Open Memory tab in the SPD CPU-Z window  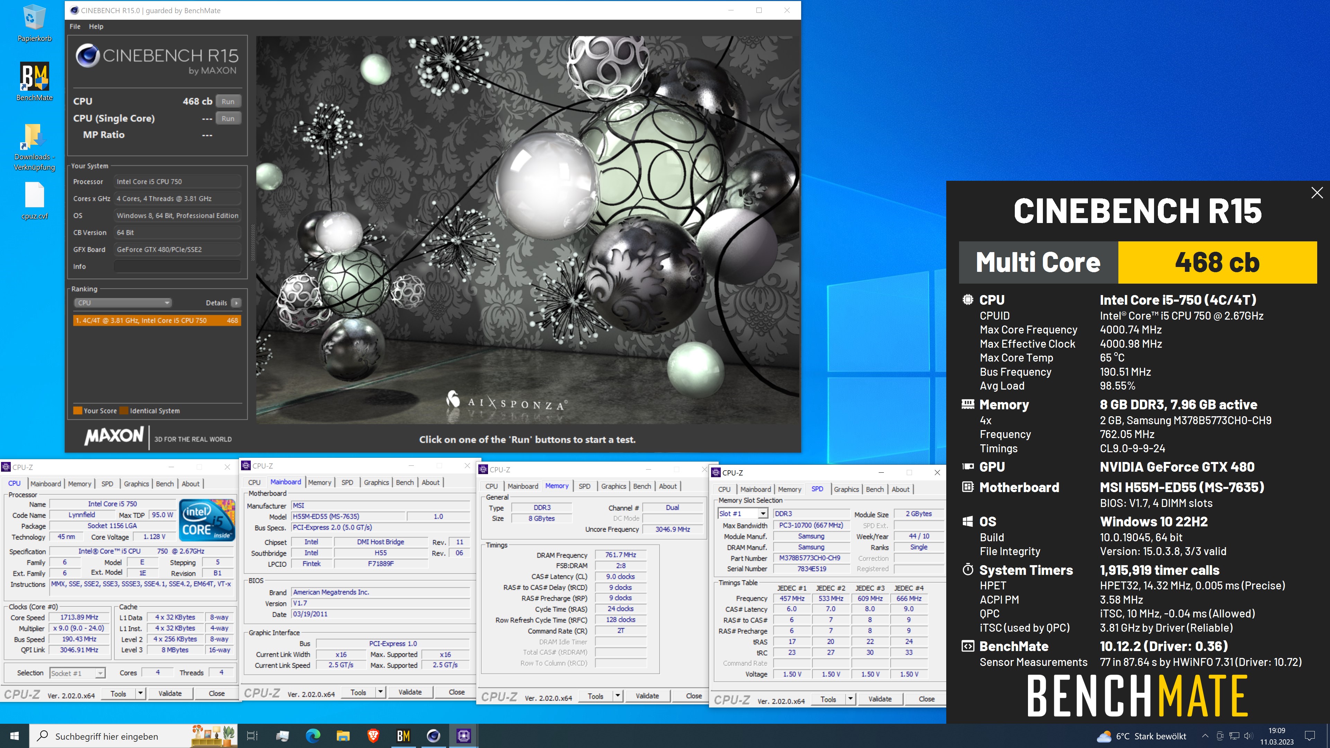pyautogui.click(x=789, y=489)
